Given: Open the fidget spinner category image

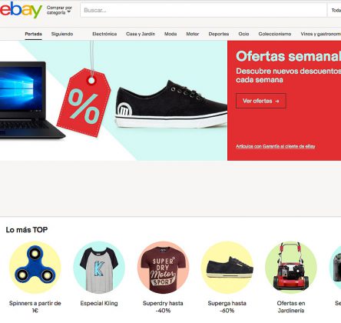Looking at the screenshot, I should click(35, 268).
